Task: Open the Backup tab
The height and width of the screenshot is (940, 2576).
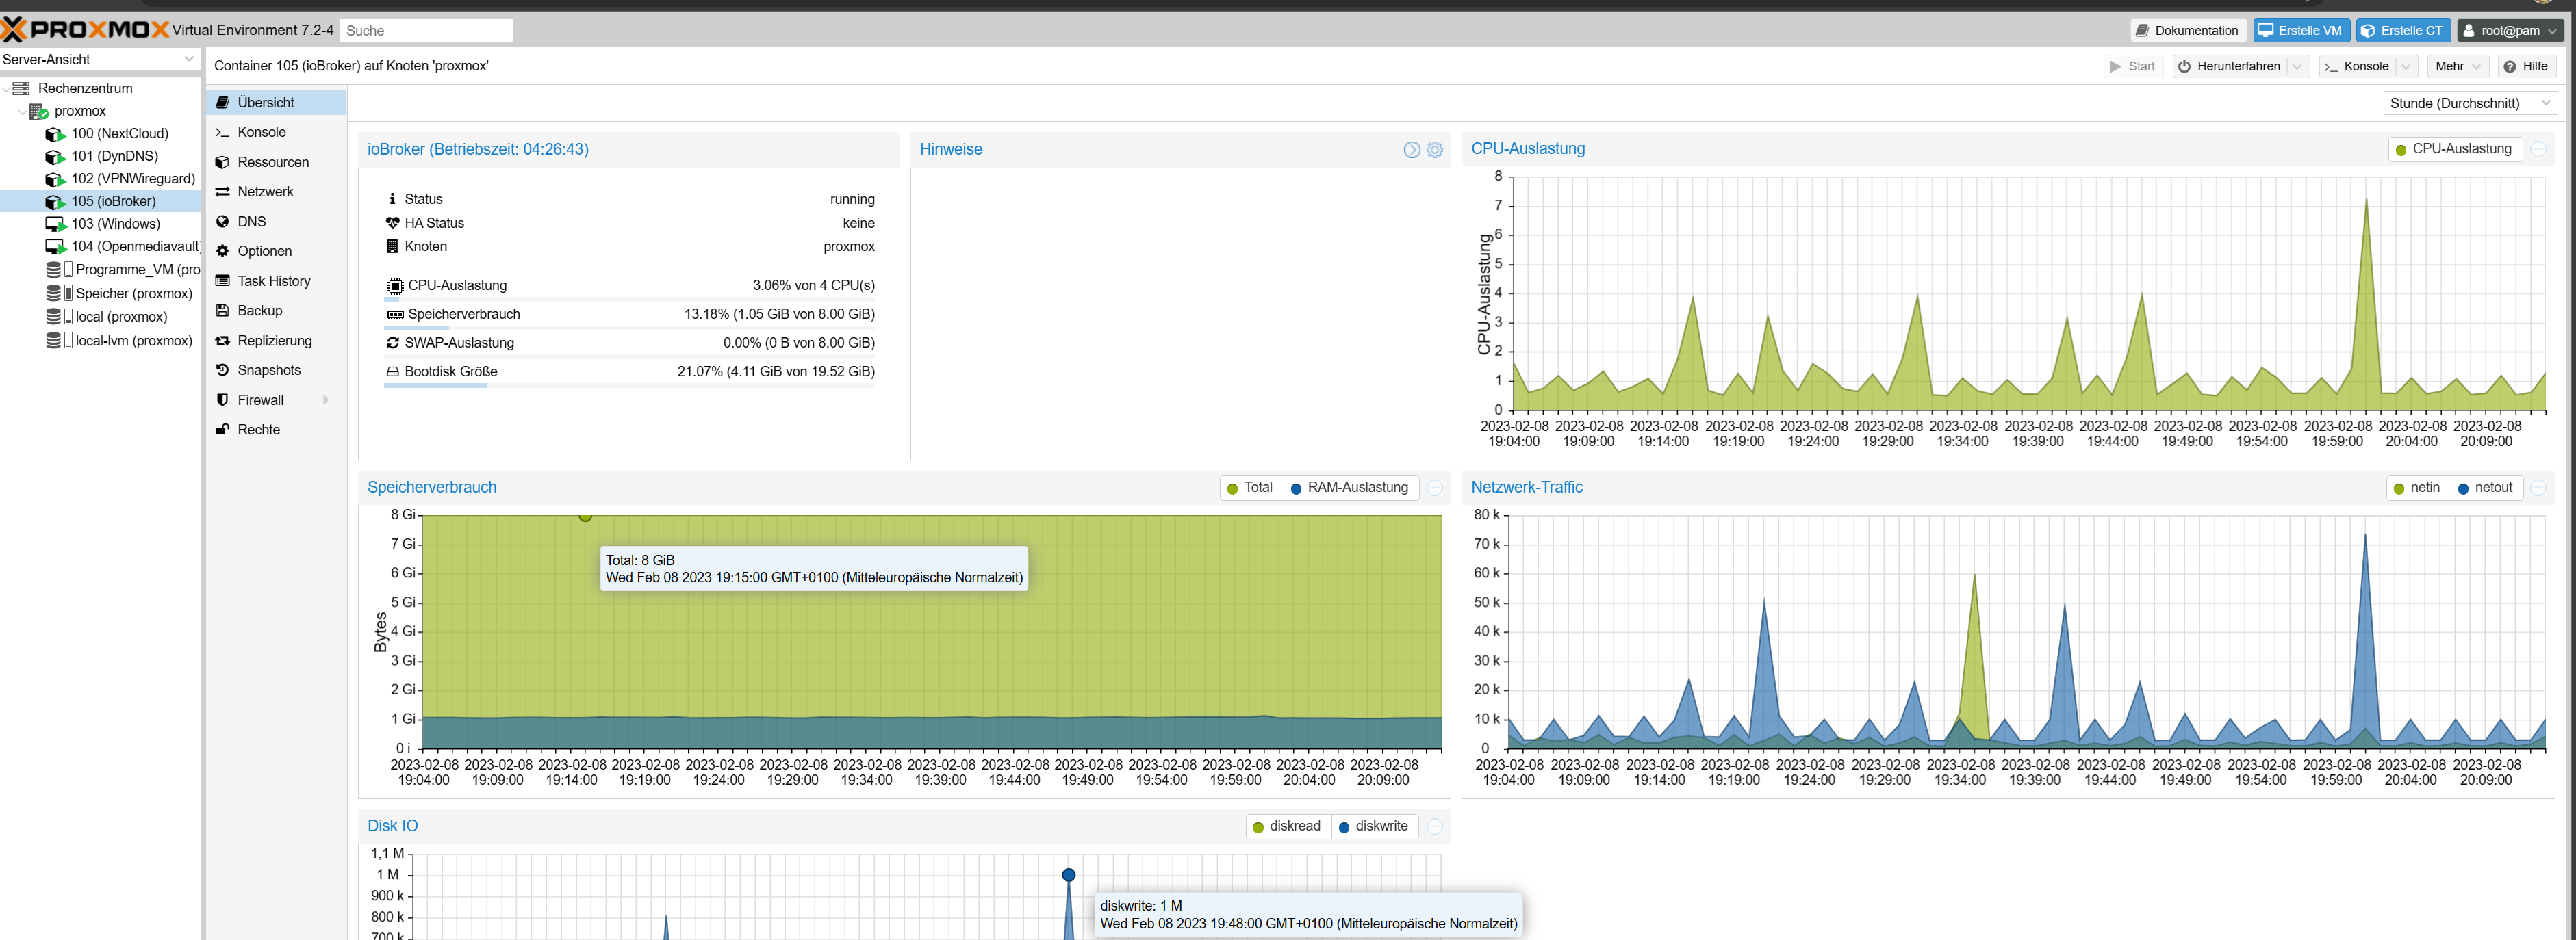Action: click(x=276, y=311)
